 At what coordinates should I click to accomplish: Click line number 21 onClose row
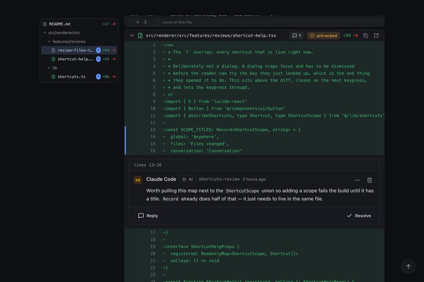click(153, 261)
